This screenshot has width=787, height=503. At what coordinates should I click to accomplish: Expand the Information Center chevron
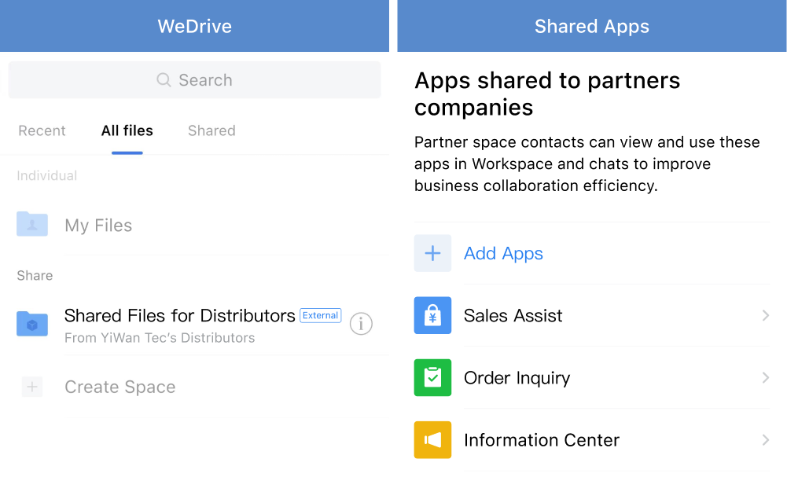click(766, 440)
